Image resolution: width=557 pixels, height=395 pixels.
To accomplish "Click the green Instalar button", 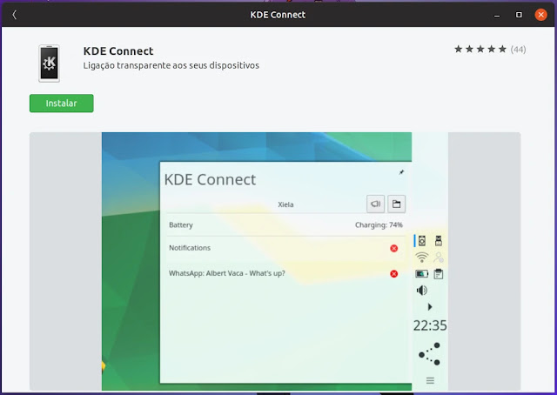I will click(62, 104).
